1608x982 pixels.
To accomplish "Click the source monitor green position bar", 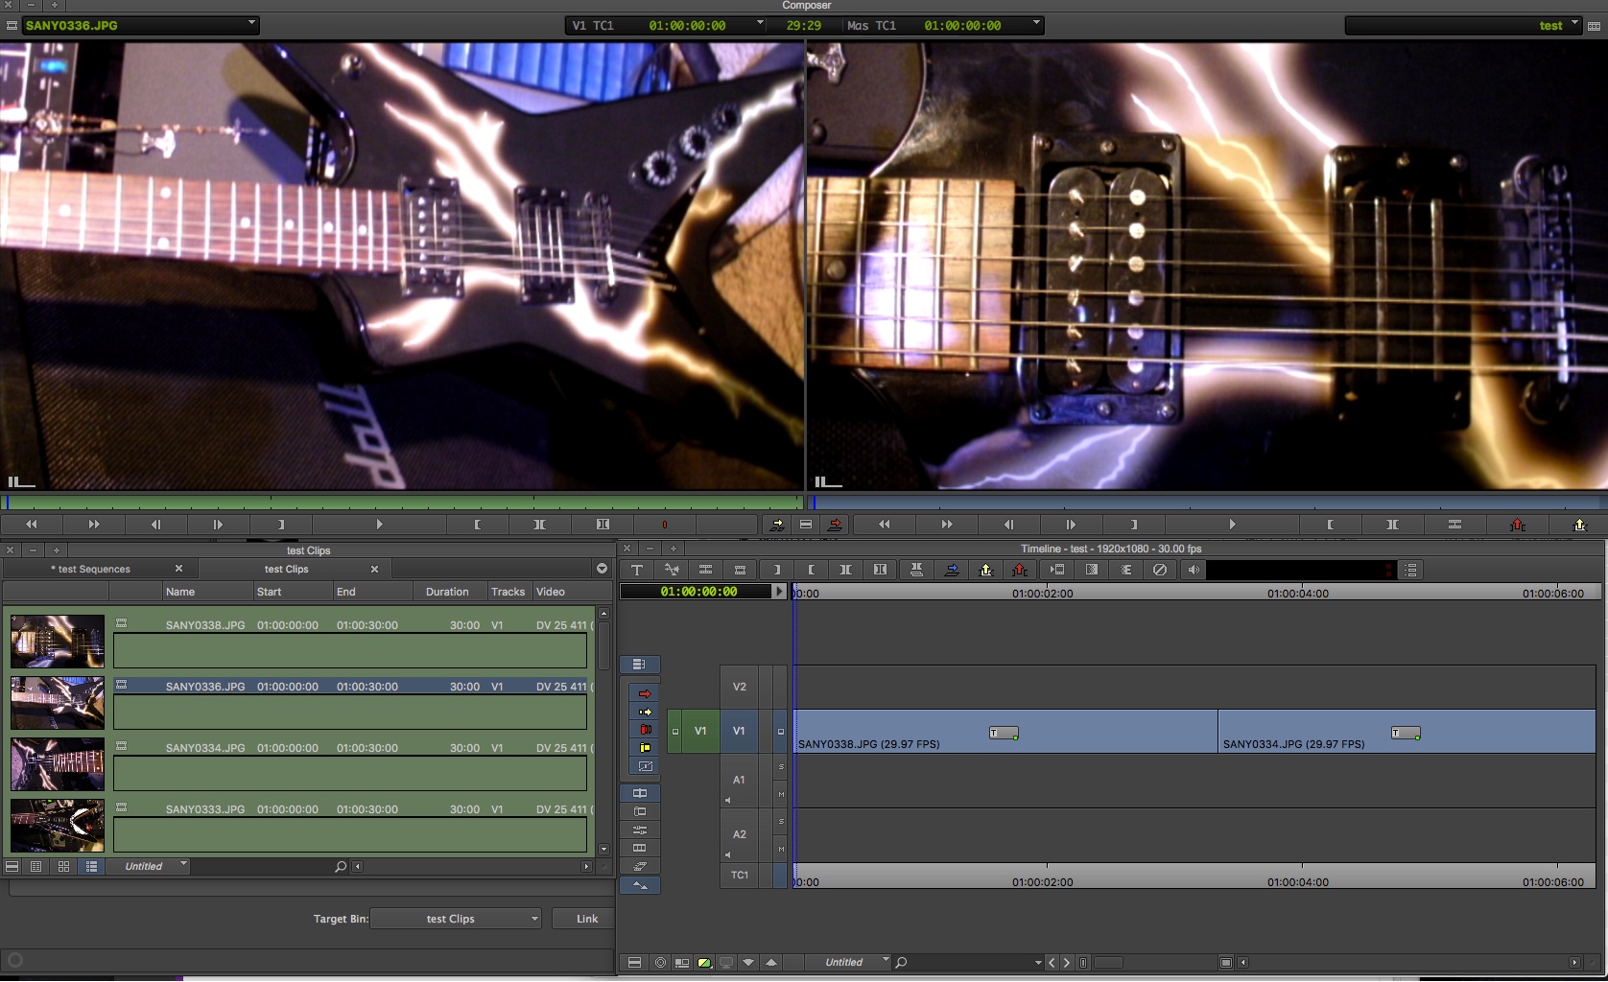I will (x=402, y=502).
